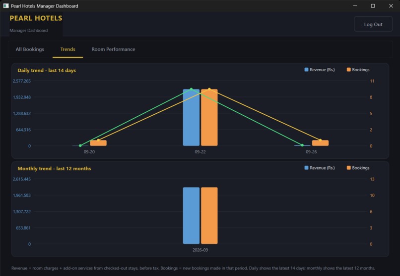Screen dimensions: 400x276
Task: Click the 2,615,445 axis value
Action: coord(22,179)
